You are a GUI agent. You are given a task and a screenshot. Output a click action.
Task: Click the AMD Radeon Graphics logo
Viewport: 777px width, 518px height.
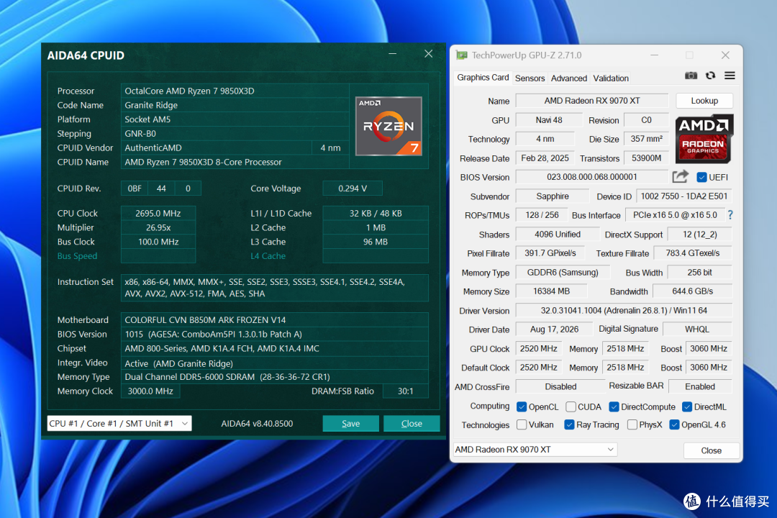[x=704, y=139]
